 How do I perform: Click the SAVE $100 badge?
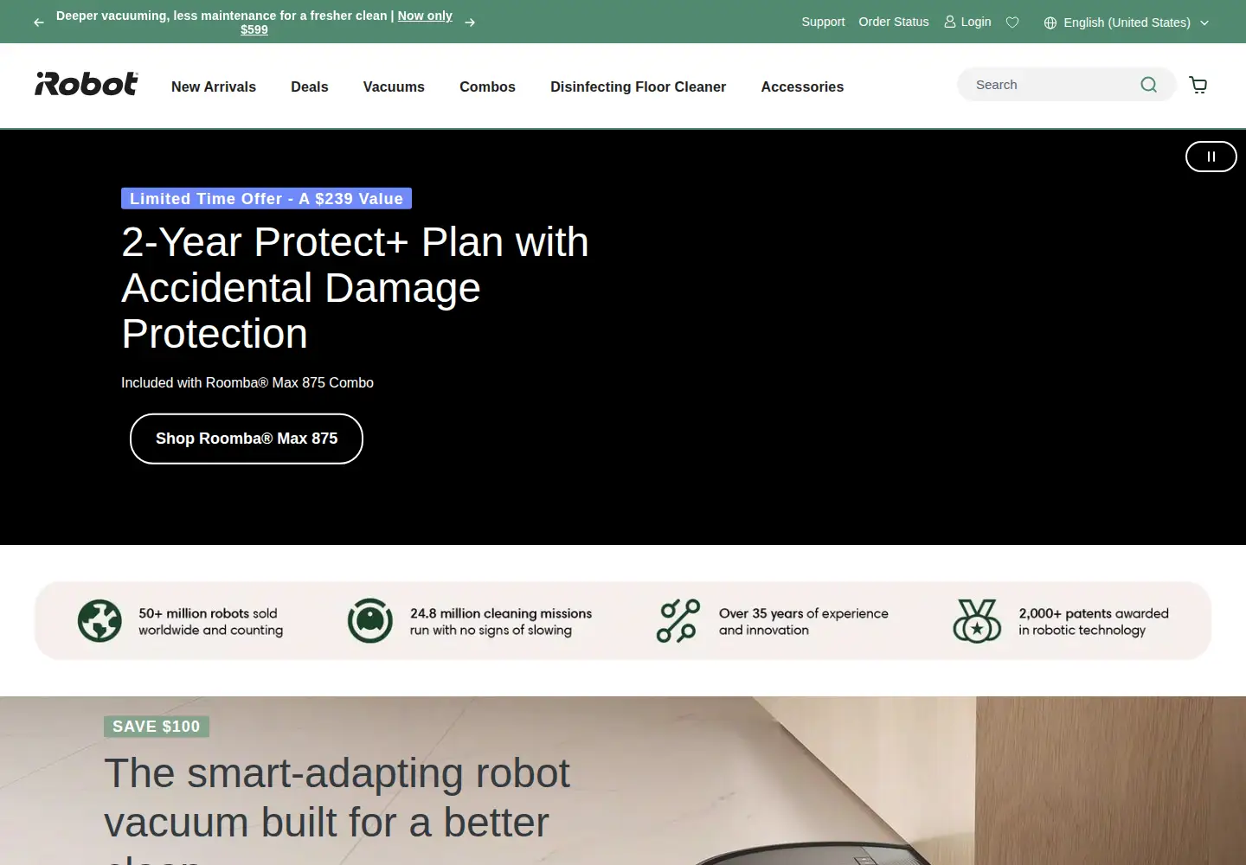[157, 727]
